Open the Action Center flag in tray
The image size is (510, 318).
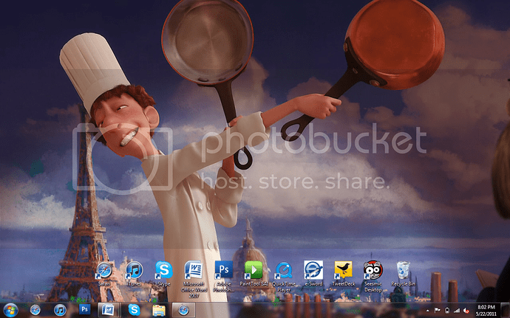(437, 309)
